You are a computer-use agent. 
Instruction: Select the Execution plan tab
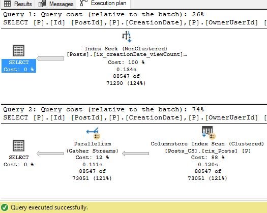point(103,4)
